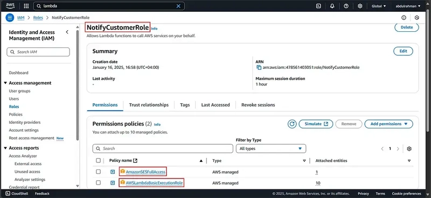Image resolution: width=431 pixels, height=198 pixels.
Task: Open the AWS services grid menu
Action: 26,6
